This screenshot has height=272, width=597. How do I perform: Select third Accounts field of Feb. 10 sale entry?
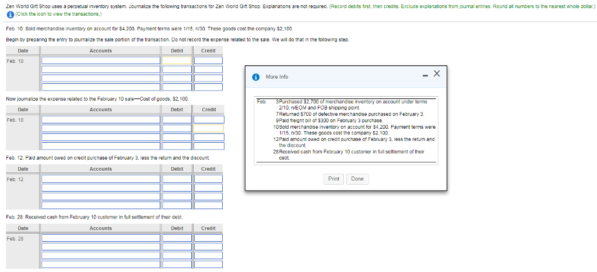pos(101,78)
